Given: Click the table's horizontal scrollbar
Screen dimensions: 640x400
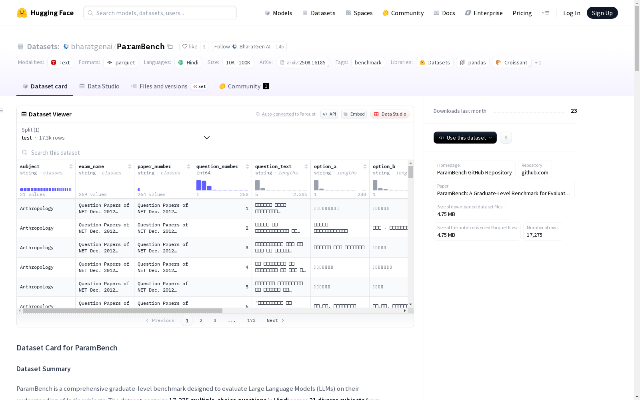Looking at the screenshot, I should (122, 310).
